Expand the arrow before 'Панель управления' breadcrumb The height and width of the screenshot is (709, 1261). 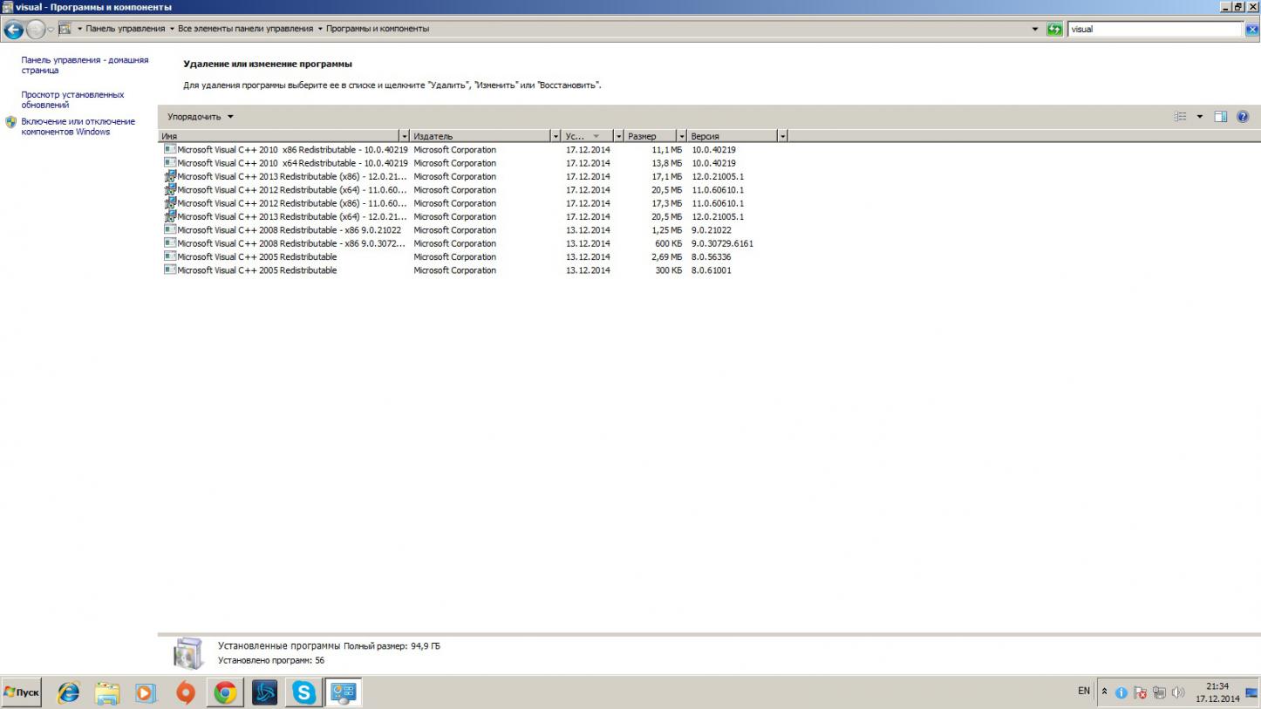click(79, 29)
